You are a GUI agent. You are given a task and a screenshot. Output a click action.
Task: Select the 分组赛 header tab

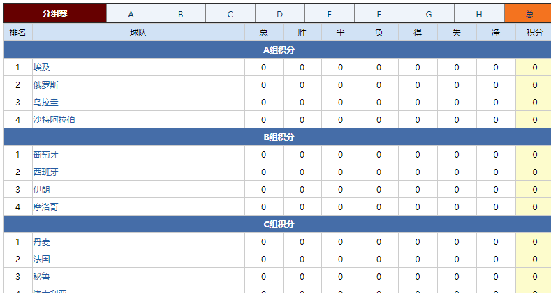click(54, 14)
